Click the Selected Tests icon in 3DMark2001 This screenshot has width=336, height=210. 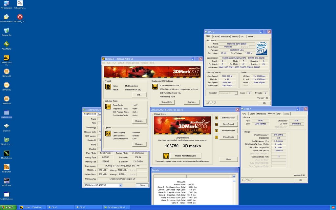(x=108, y=107)
